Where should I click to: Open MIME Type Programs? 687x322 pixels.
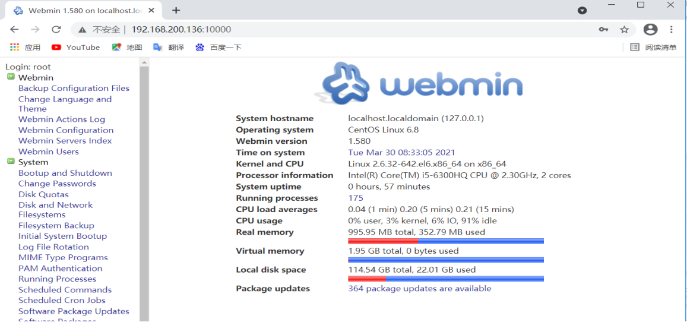(x=63, y=258)
